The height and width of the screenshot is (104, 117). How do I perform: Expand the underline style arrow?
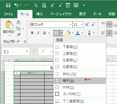point(49,33)
